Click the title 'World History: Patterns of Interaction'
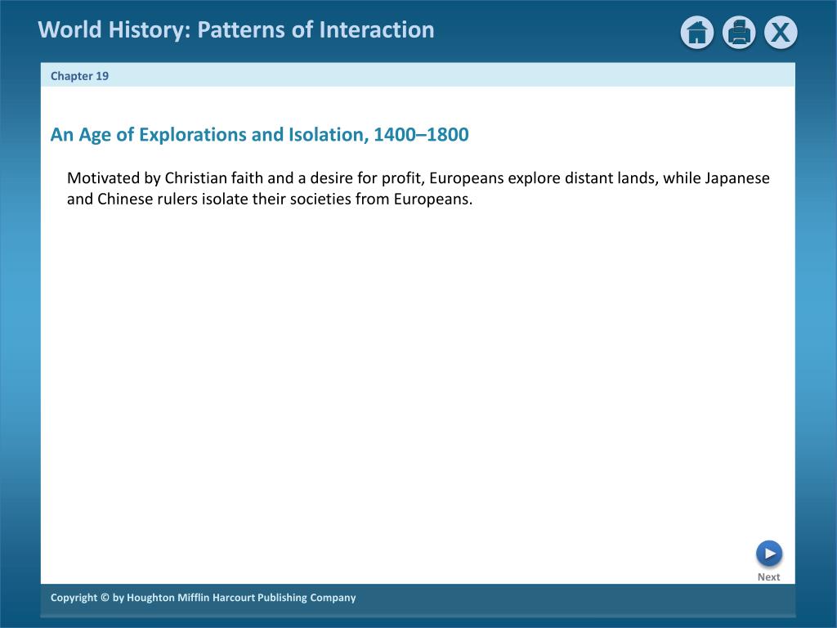 click(236, 30)
